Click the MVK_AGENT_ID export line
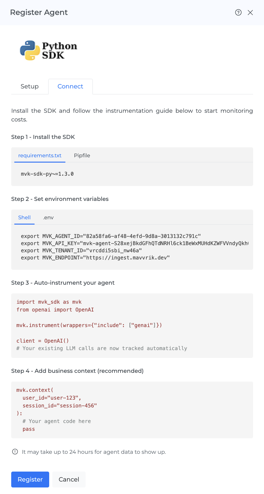The image size is (264, 494). (x=111, y=236)
